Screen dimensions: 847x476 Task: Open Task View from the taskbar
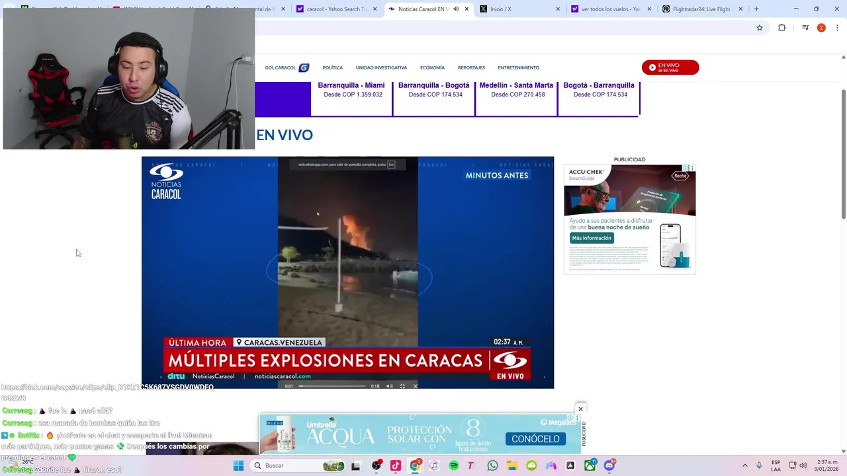[x=355, y=465]
